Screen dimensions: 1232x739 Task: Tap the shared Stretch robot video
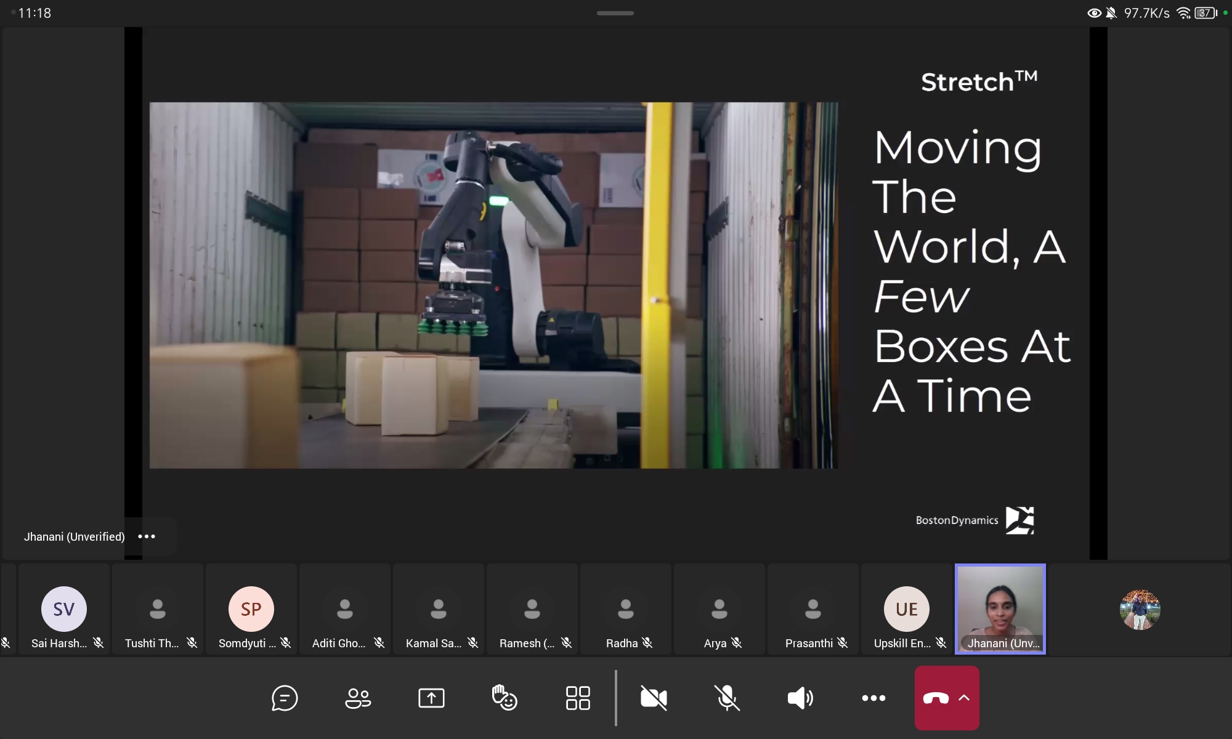click(x=493, y=285)
